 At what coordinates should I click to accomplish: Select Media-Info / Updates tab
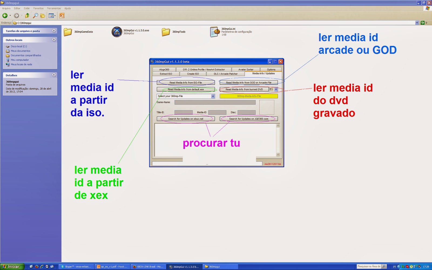(x=264, y=73)
